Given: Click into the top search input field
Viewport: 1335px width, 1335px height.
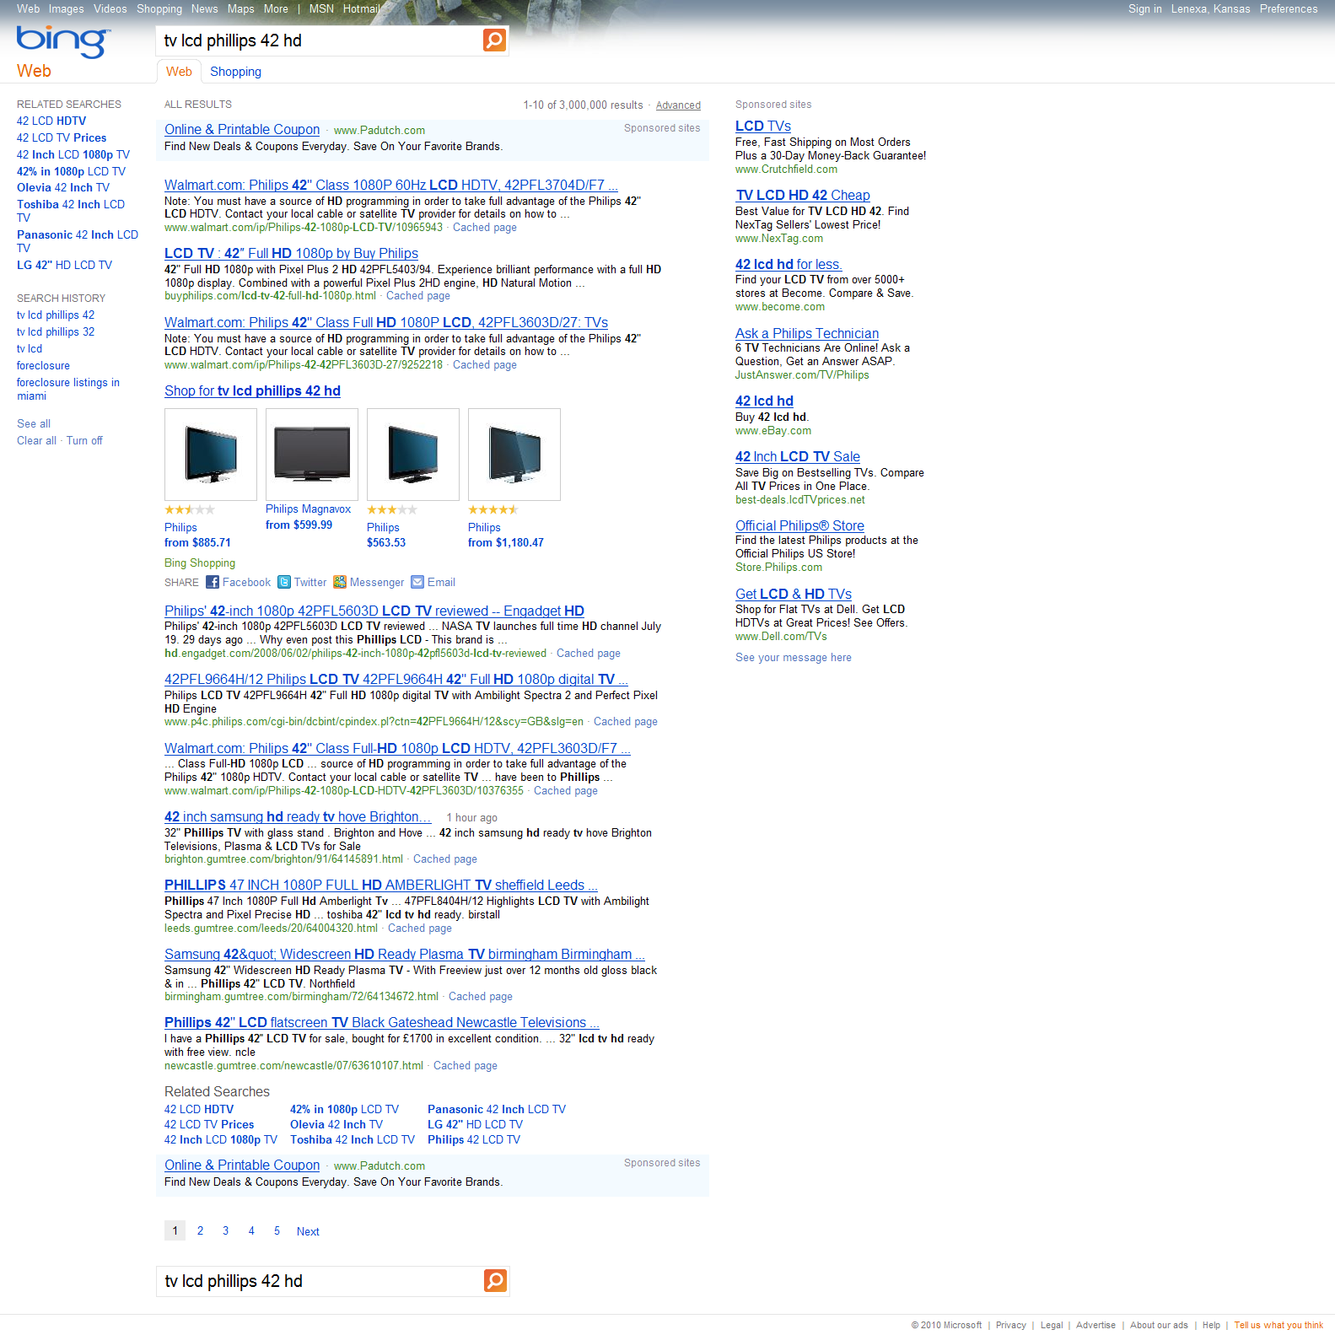Looking at the screenshot, I should (319, 40).
